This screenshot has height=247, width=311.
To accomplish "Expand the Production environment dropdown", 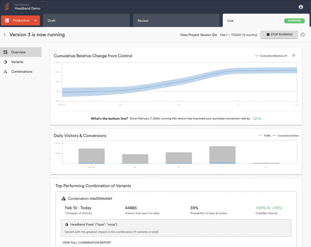I will click(x=21, y=21).
